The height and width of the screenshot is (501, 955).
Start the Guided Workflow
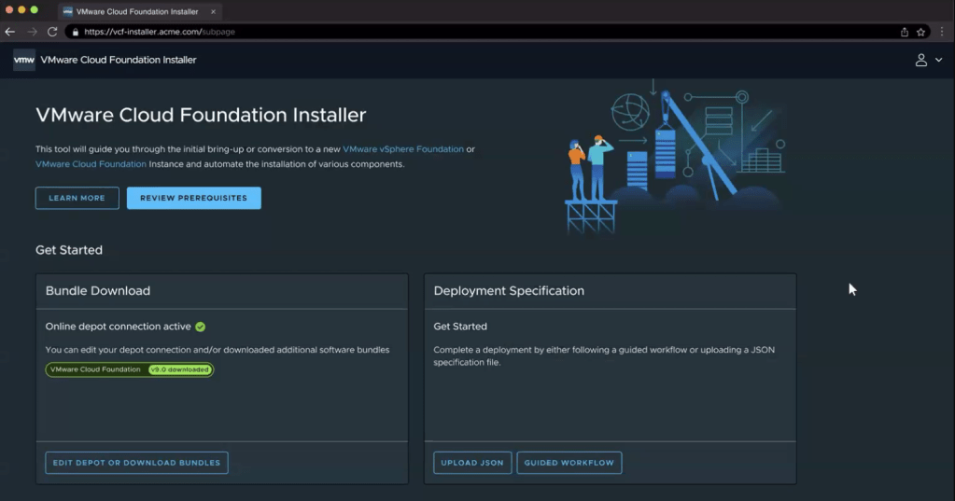[x=569, y=463]
